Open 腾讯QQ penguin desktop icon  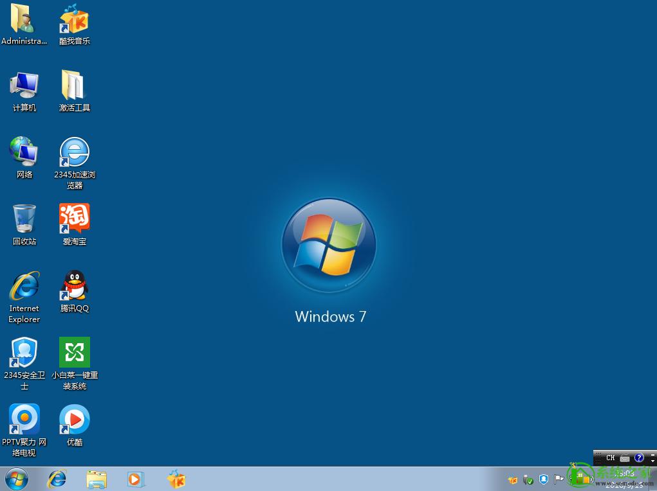click(x=75, y=287)
